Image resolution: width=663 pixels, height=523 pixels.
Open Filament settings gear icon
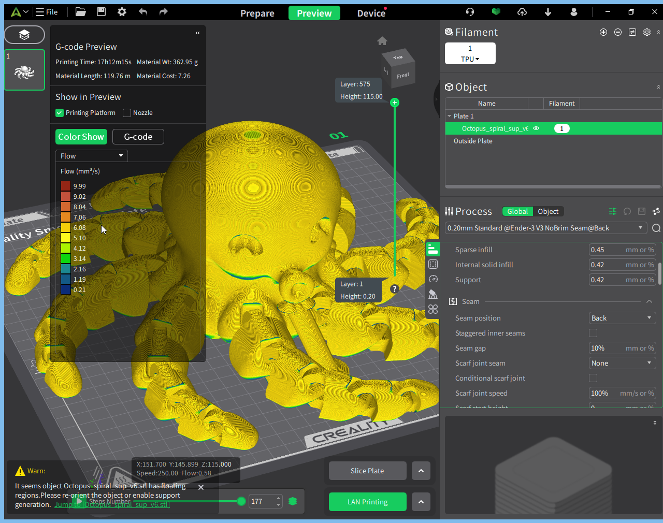click(x=647, y=32)
